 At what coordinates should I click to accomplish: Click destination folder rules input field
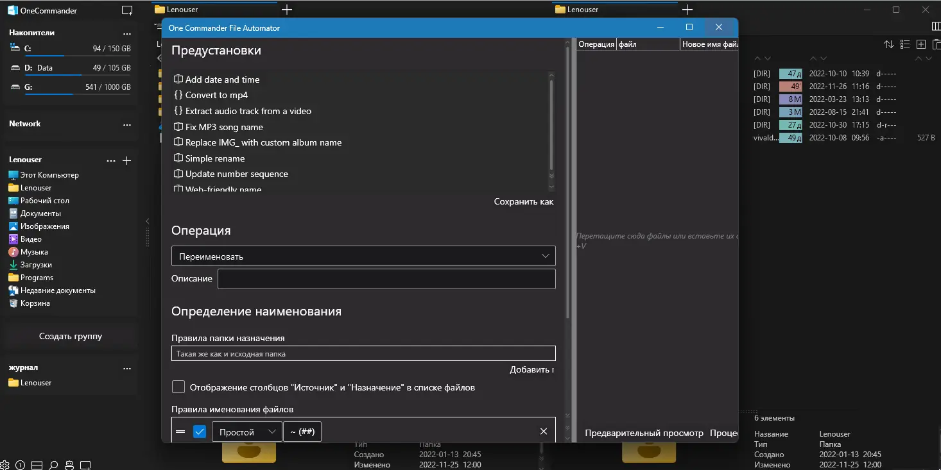tap(363, 353)
